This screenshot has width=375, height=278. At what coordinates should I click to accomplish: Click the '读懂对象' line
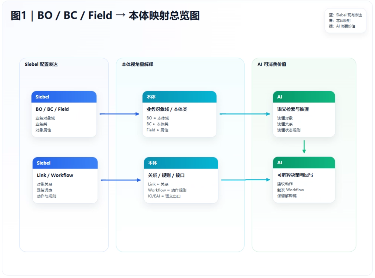(x=285, y=118)
